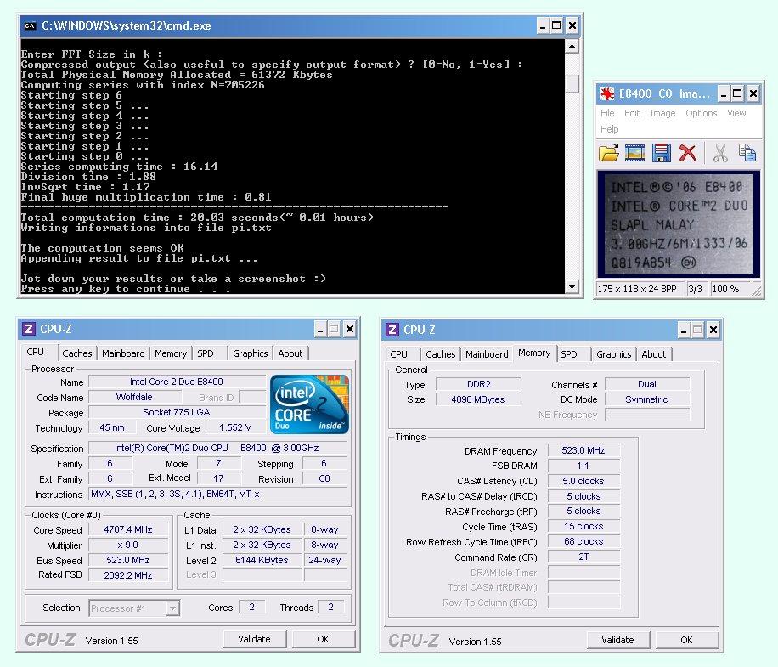Switch to Caches tab in right CPU-Z
This screenshot has height=667, width=778.
(440, 354)
